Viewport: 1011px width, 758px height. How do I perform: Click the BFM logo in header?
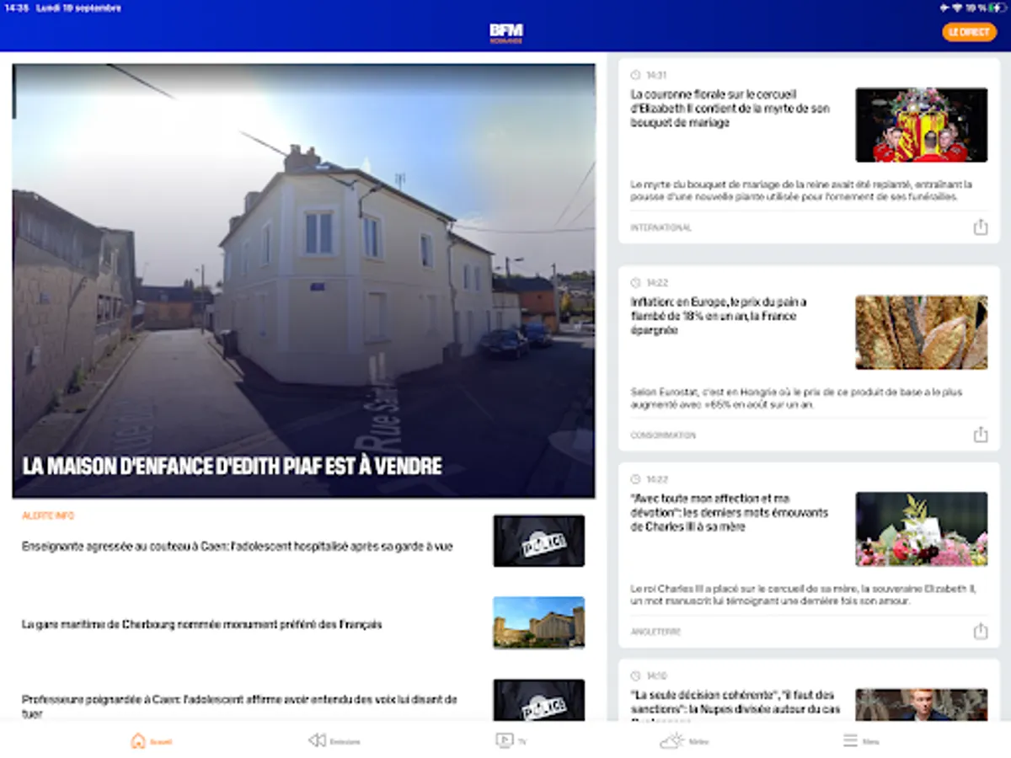pyautogui.click(x=506, y=33)
